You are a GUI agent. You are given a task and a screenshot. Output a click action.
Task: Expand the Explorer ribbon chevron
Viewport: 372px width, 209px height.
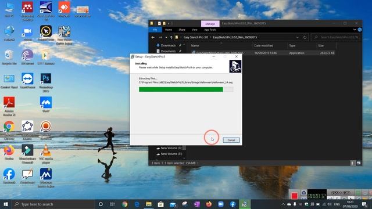pos(355,30)
